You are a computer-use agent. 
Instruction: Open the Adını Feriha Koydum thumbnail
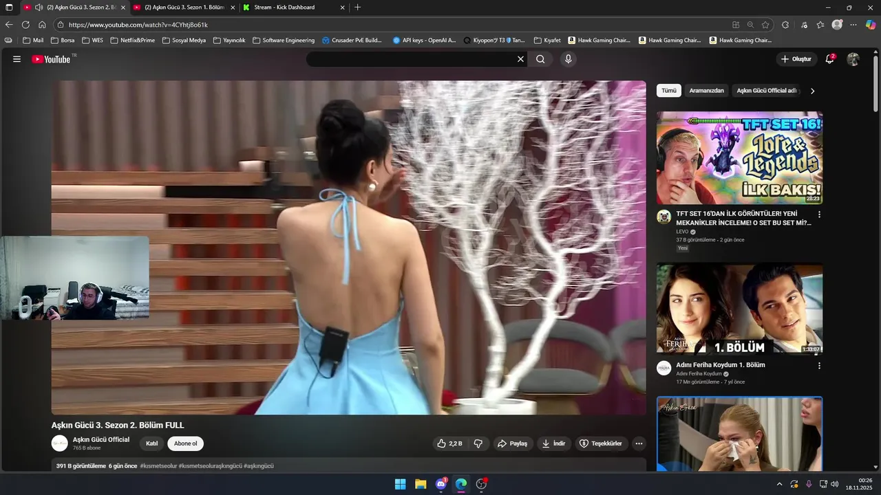tap(739, 309)
